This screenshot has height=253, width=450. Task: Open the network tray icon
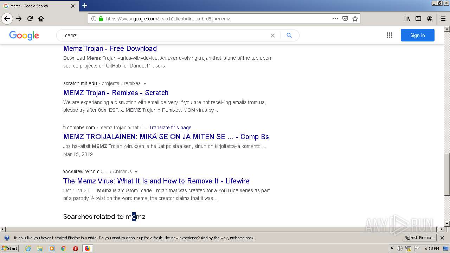point(408,248)
